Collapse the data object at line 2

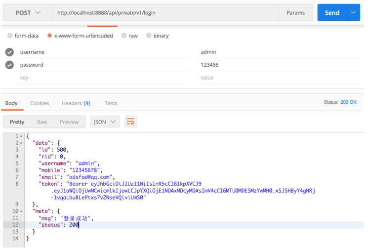click(21, 143)
